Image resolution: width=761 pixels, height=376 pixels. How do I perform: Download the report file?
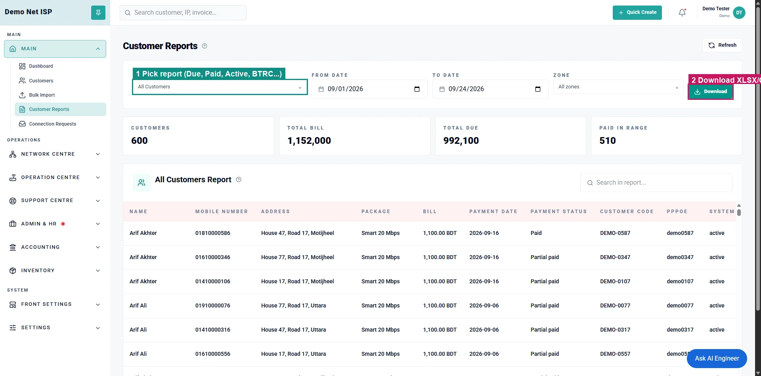click(x=711, y=92)
